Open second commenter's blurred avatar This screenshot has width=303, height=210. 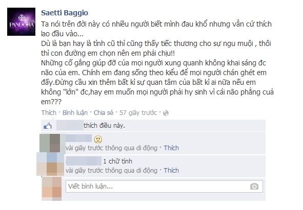tap(50, 164)
